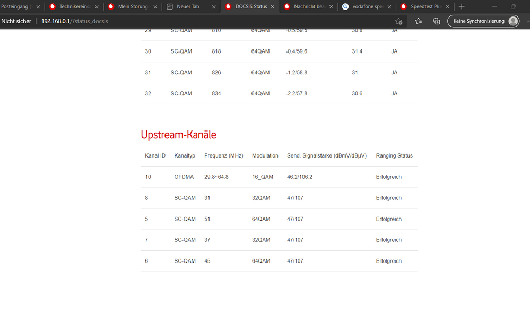The height and width of the screenshot is (314, 530).
Task: Add the DOCSIS Status page to favorites
Action: [399, 22]
